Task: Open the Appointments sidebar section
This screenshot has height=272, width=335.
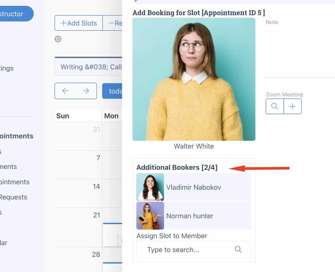Action: 16,136
